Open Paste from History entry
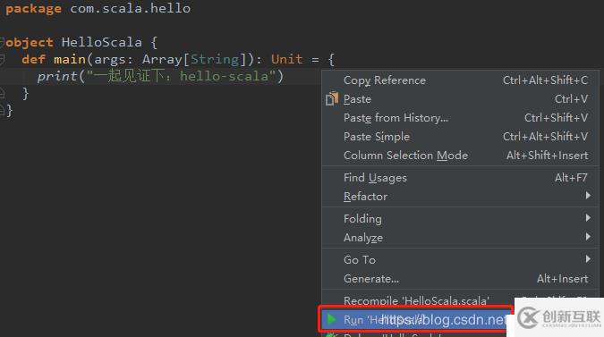 point(460,118)
